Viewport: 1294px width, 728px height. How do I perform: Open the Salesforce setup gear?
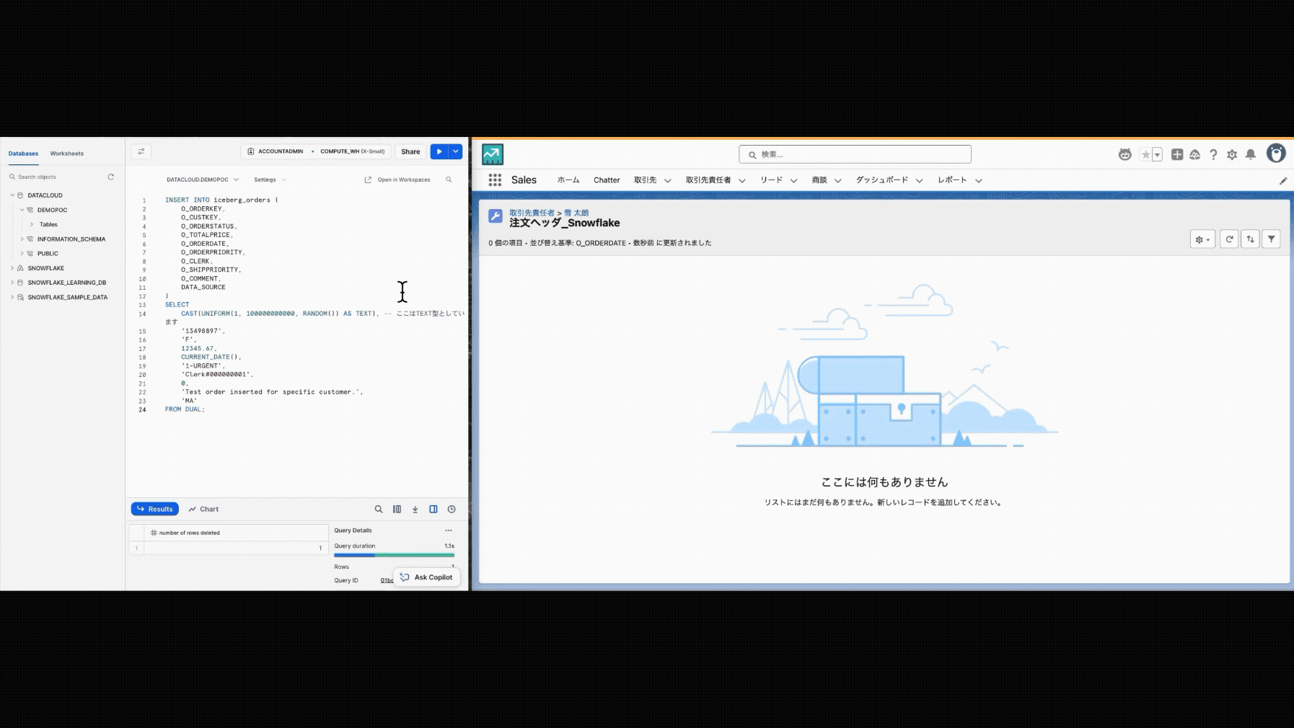(x=1232, y=154)
